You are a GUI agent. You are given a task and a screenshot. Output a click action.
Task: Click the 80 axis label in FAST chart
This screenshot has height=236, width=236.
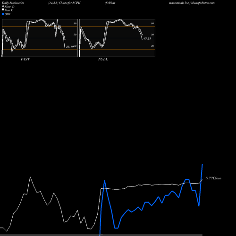[x=75, y=23]
